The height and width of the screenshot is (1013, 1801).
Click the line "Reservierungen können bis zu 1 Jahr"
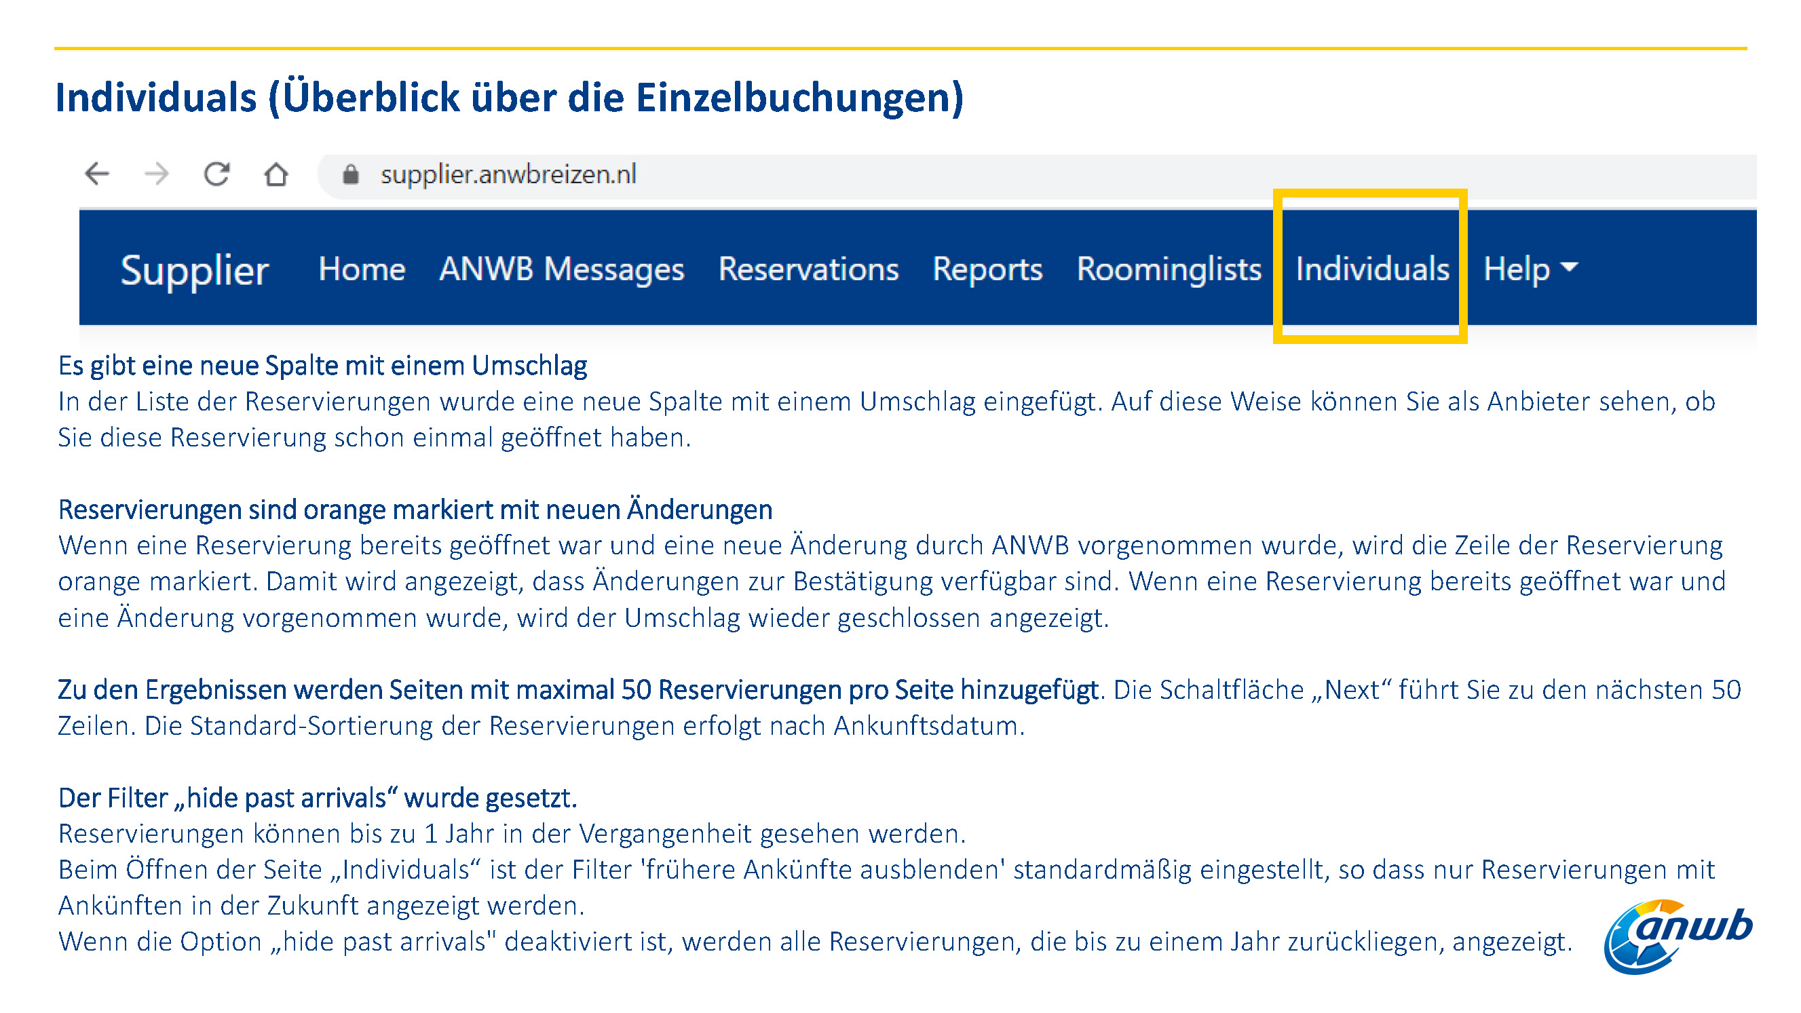(512, 833)
